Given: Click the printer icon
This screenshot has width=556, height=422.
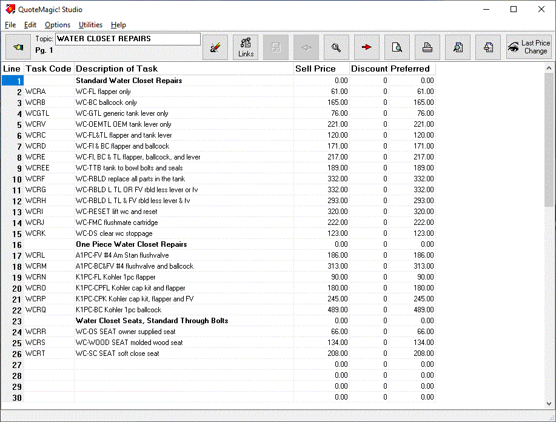Looking at the screenshot, I should 427,47.
